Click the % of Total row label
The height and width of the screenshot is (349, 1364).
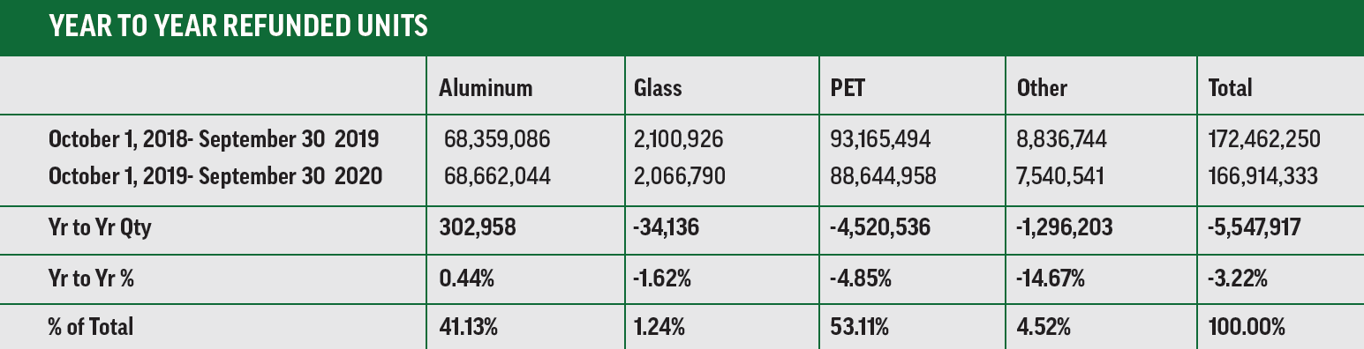pos(91,327)
